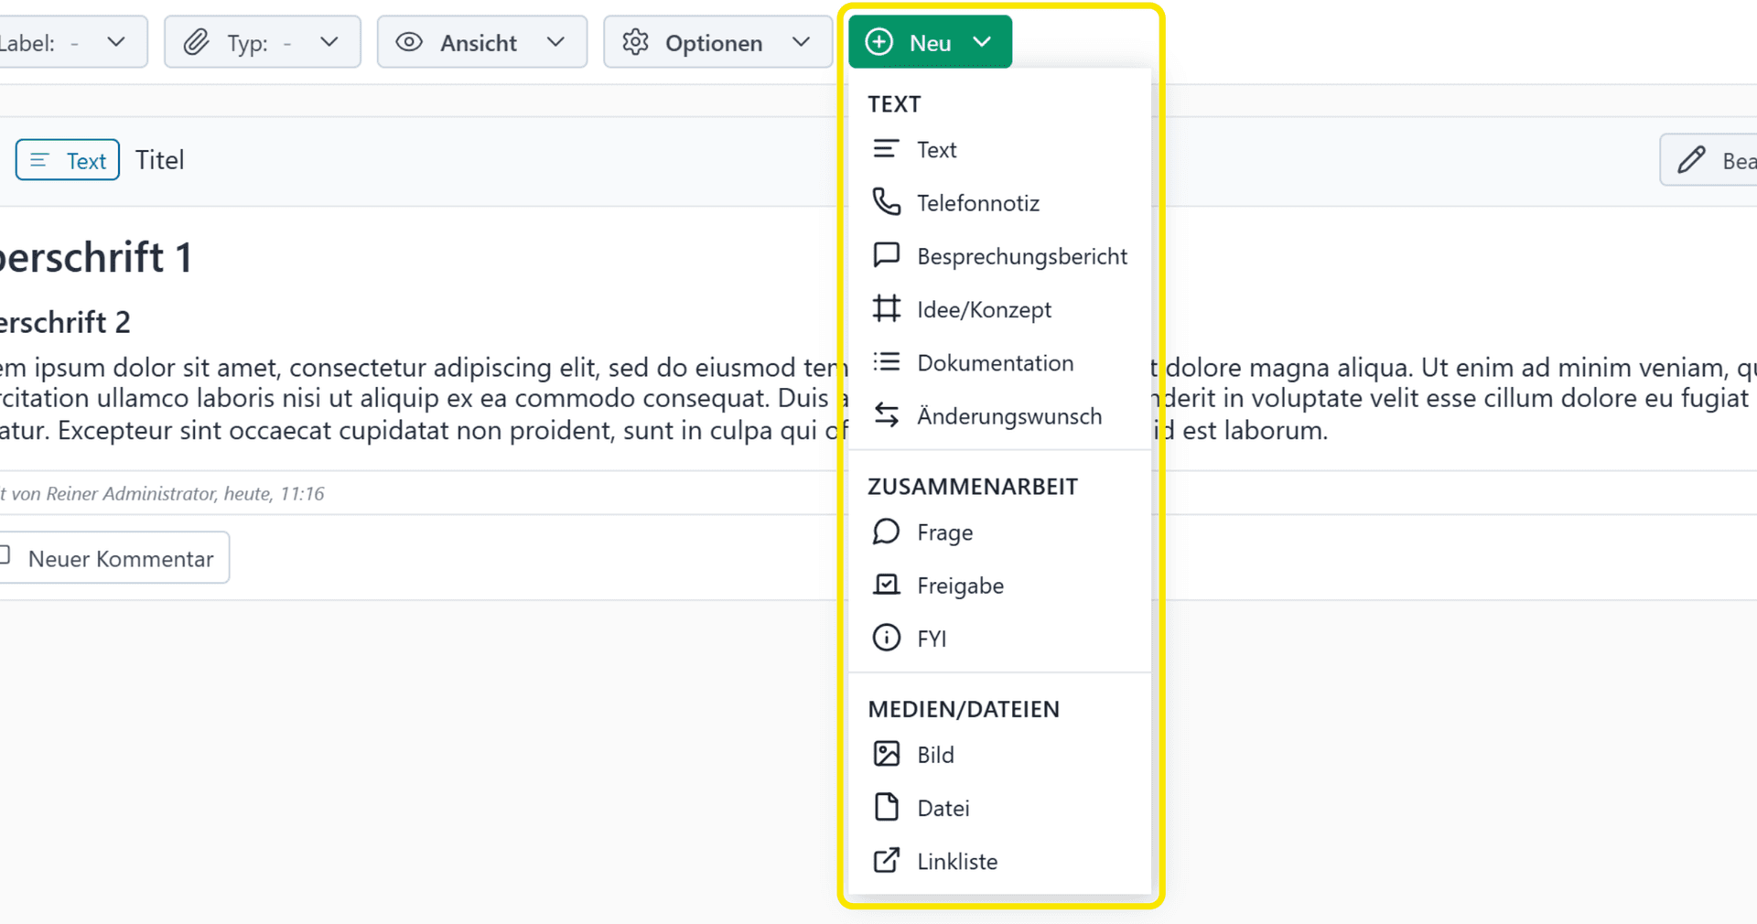The height and width of the screenshot is (924, 1757).
Task: Click the Neuer Kommentar button
Action: [114, 558]
